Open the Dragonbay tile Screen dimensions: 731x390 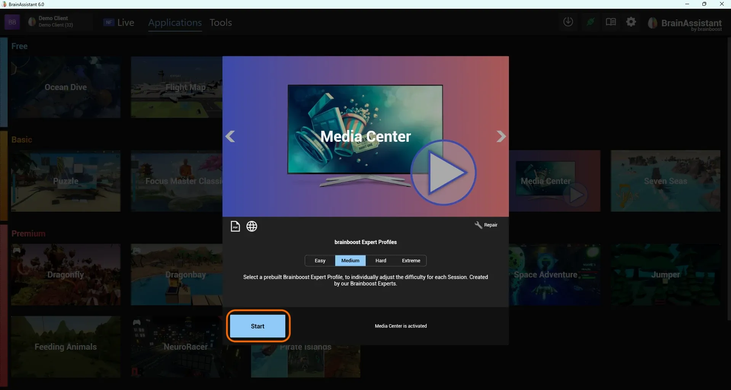(177, 274)
